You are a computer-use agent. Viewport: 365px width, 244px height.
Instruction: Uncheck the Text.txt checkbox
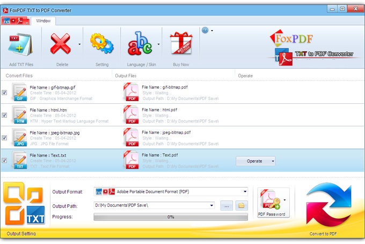pos(4,160)
